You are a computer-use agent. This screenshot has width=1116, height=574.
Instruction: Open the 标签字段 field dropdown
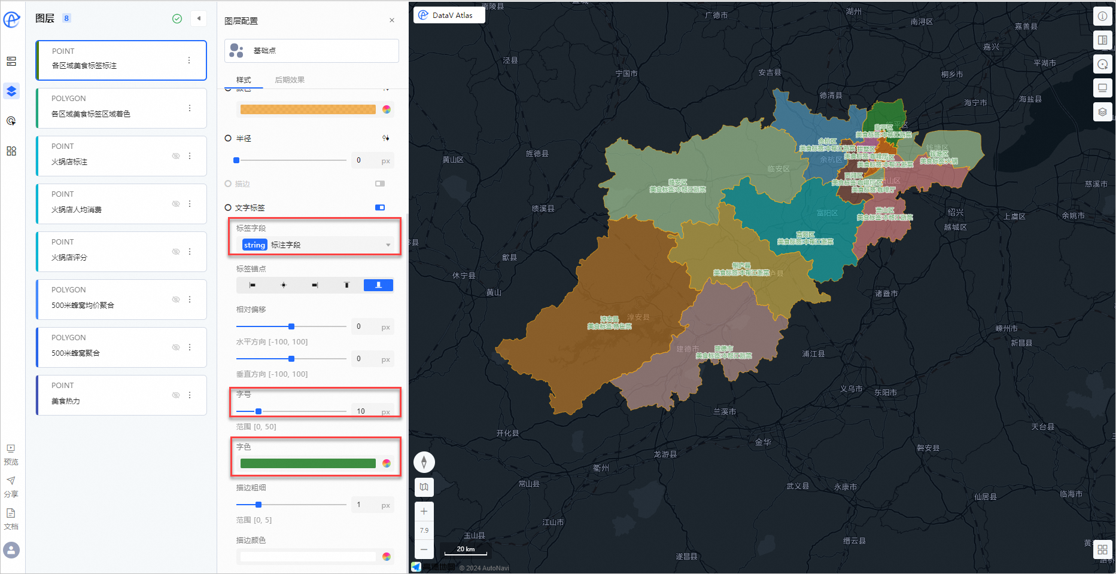tap(316, 245)
